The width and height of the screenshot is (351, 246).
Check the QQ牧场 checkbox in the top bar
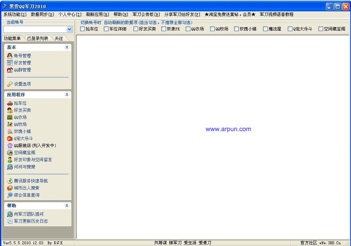coord(213,29)
